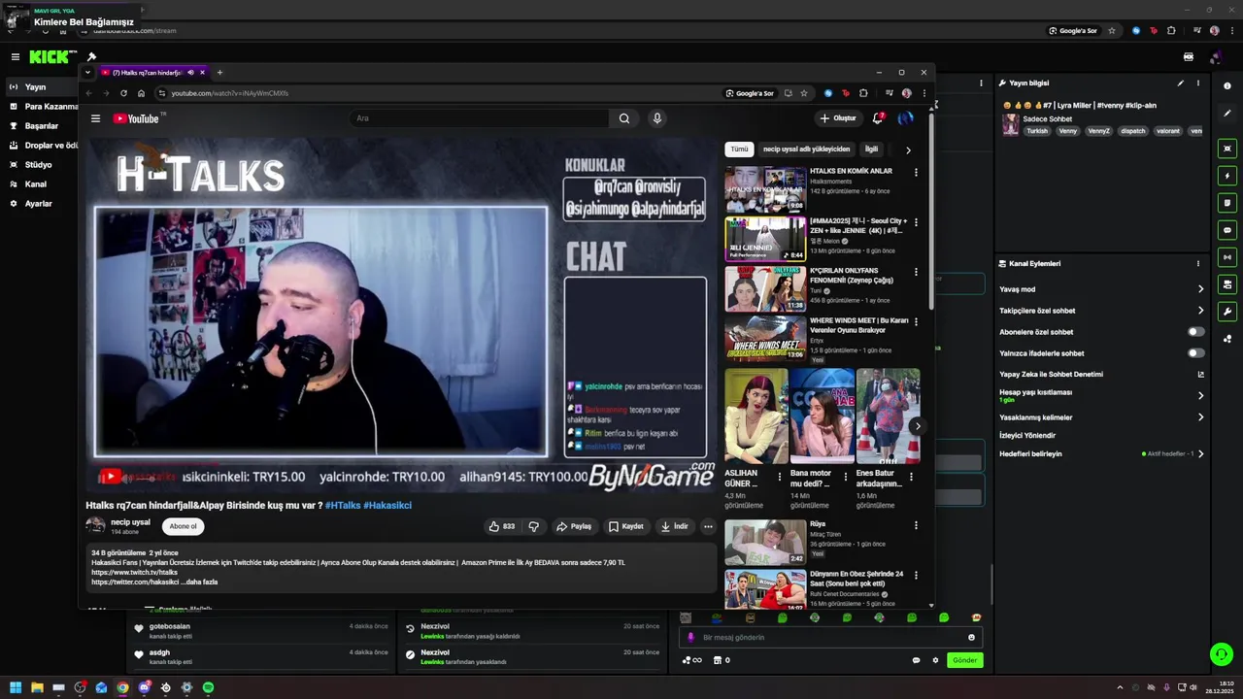1243x699 pixels.
Task: Open the twitch.tv/htalks link in description
Action: [x=134, y=573]
